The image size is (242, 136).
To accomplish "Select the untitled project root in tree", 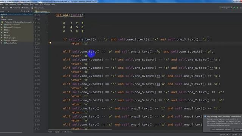I will (17, 14).
